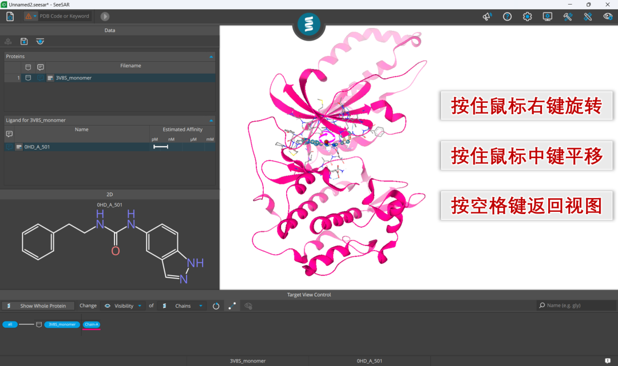Click the µM affinity unit label

coord(193,139)
